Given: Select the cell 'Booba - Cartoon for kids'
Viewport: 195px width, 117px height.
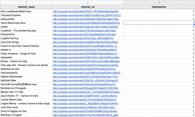Looking at the screenshot, I should pos(26,62).
